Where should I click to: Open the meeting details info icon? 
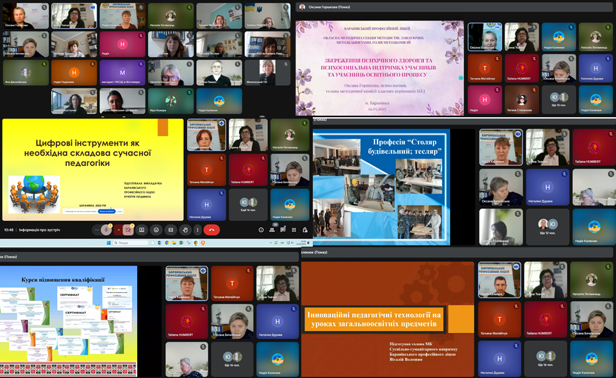click(261, 229)
